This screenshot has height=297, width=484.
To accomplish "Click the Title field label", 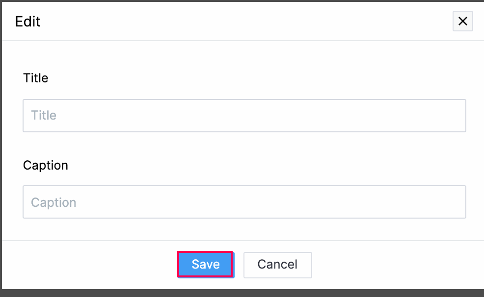I will coord(36,78).
